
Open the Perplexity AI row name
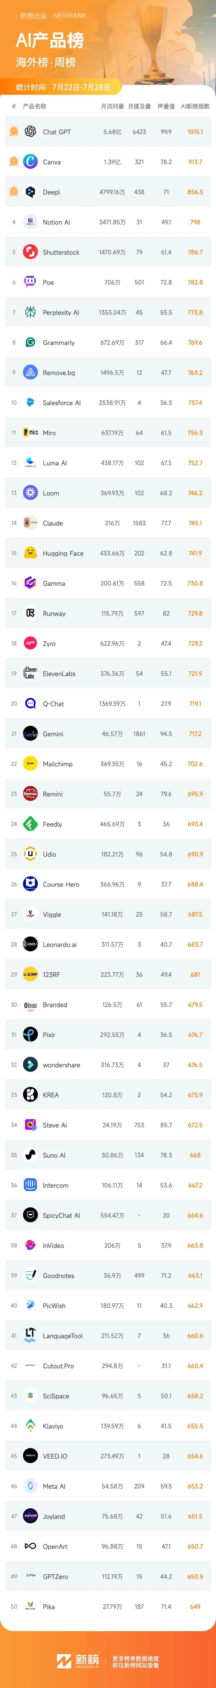(61, 313)
